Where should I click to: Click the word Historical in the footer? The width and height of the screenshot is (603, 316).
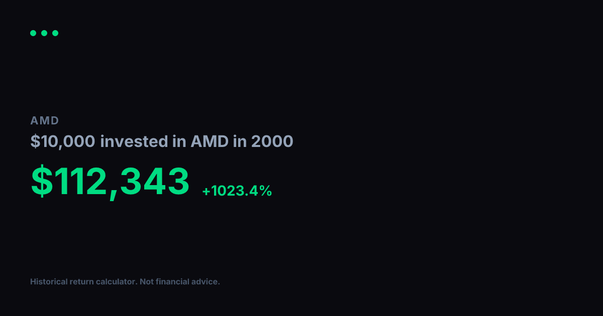coord(49,282)
